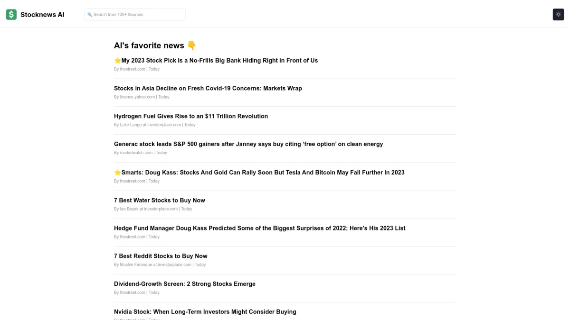Click the pointing-down emoji next to AI's favorite news
Screen dimensions: 570x320
(x=191, y=46)
